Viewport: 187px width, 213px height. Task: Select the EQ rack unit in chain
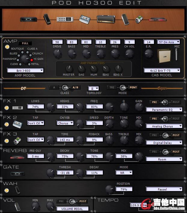click(x=65, y=19)
